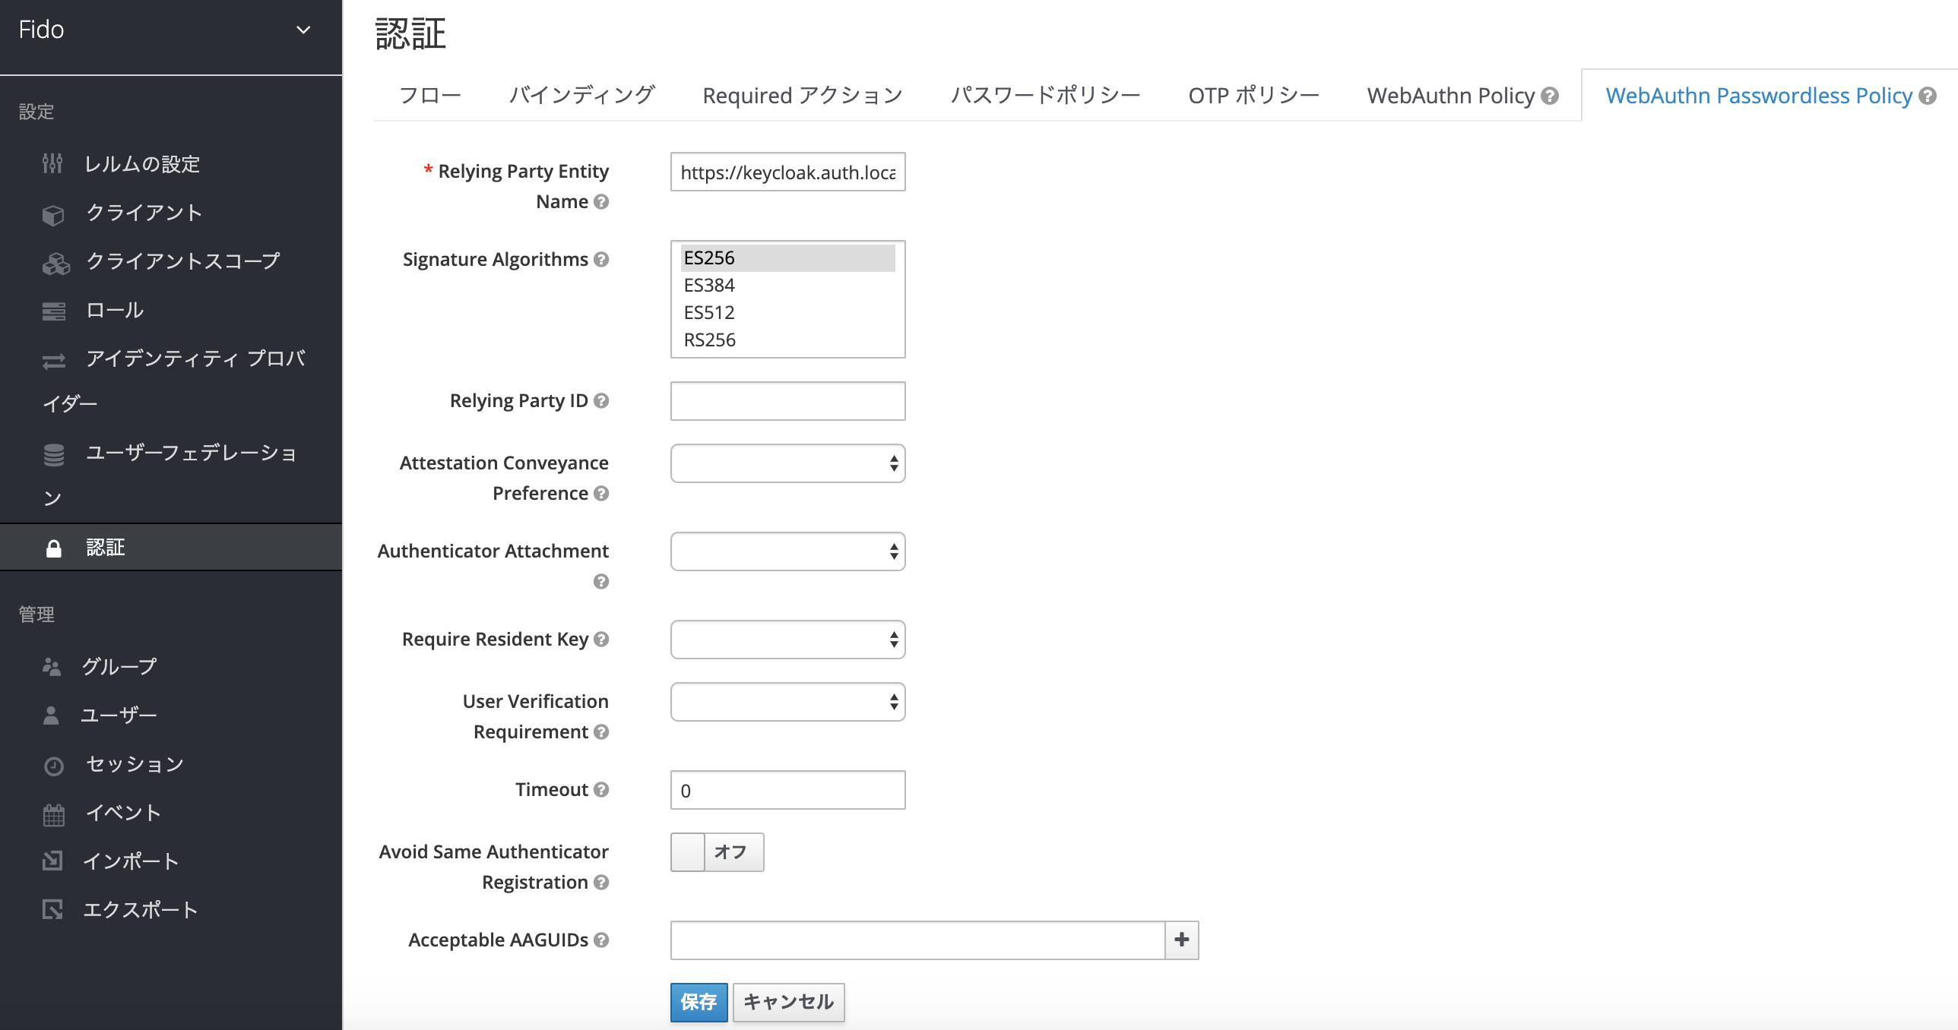Expand the Fido realm selector chevron

(x=303, y=30)
